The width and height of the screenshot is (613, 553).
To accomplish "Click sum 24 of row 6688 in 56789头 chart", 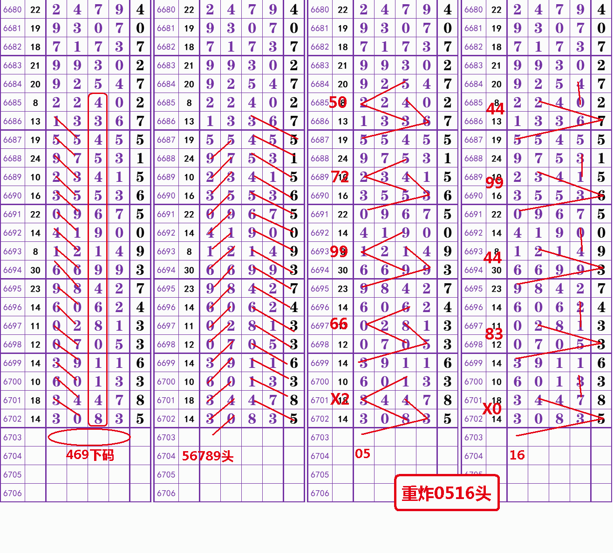I will click(189, 158).
